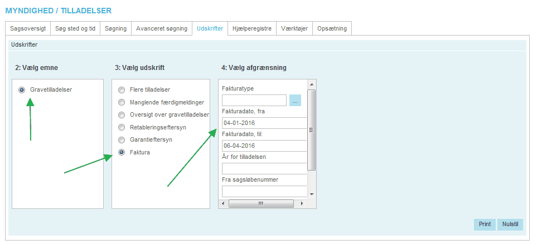
Task: Select Manglende færdigmeldinger printout option
Action: [122, 102]
